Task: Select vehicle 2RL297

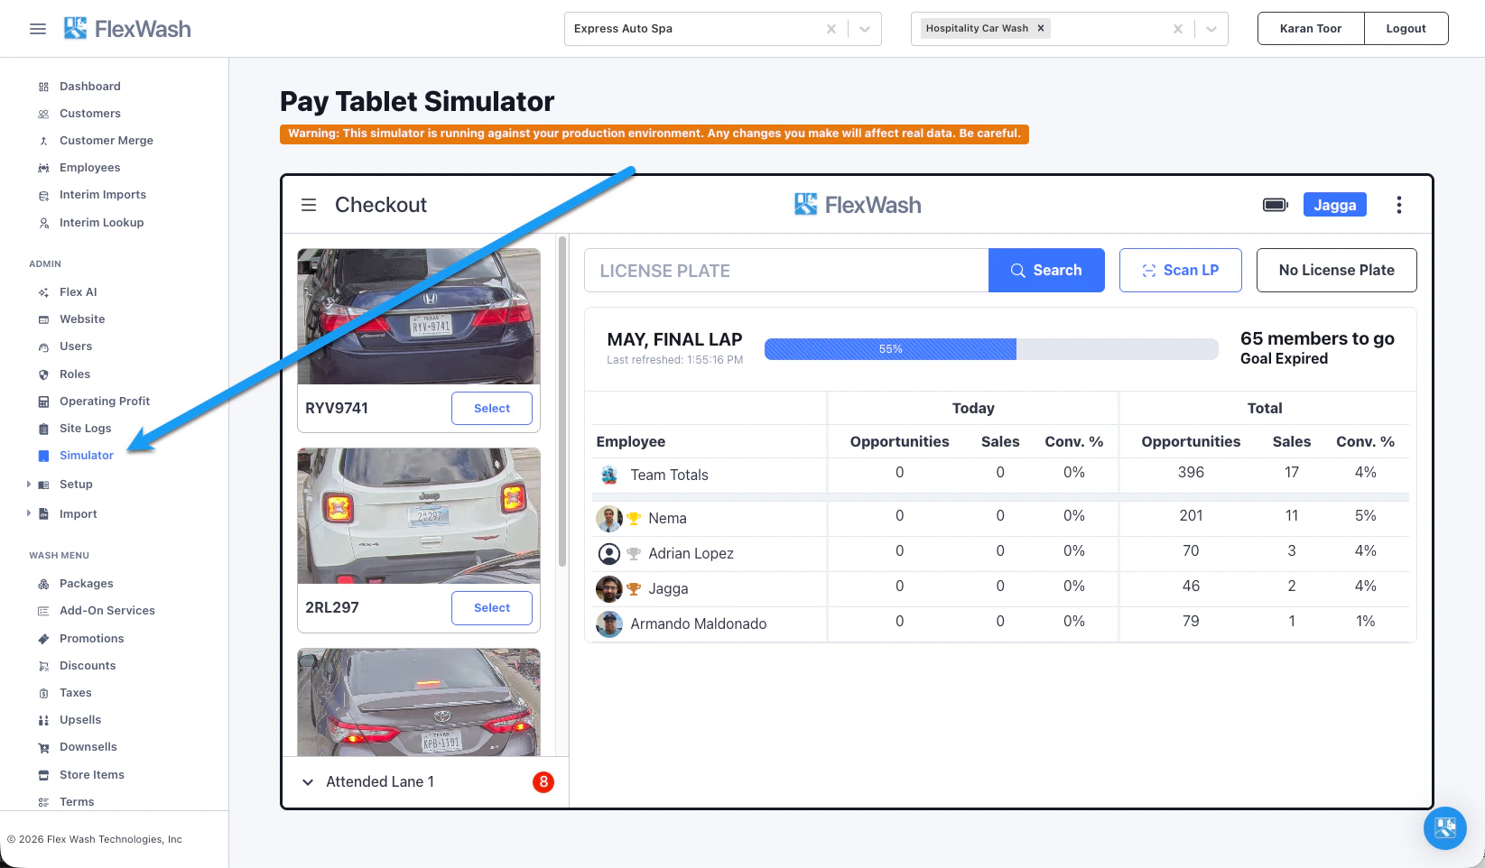Action: (x=492, y=607)
